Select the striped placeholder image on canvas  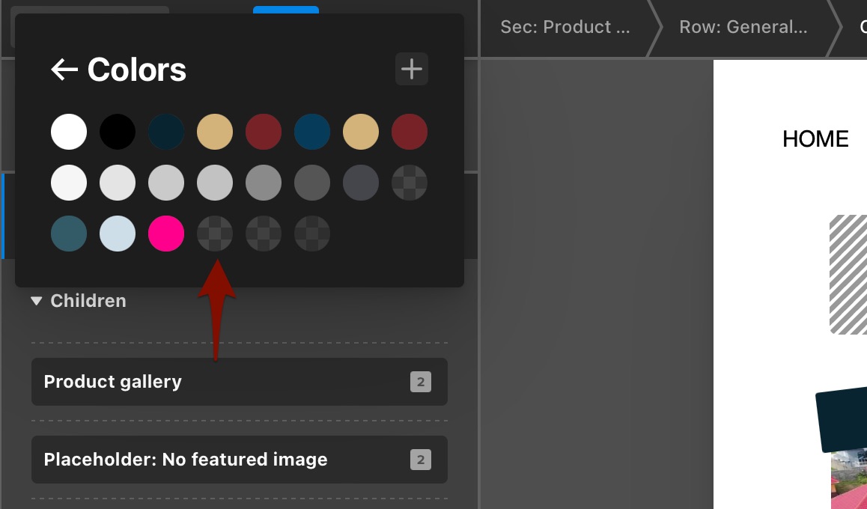coord(848,274)
